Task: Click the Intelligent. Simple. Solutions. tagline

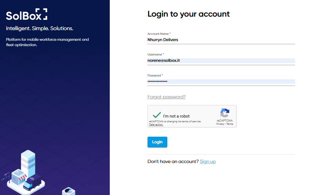Action: 40,29
